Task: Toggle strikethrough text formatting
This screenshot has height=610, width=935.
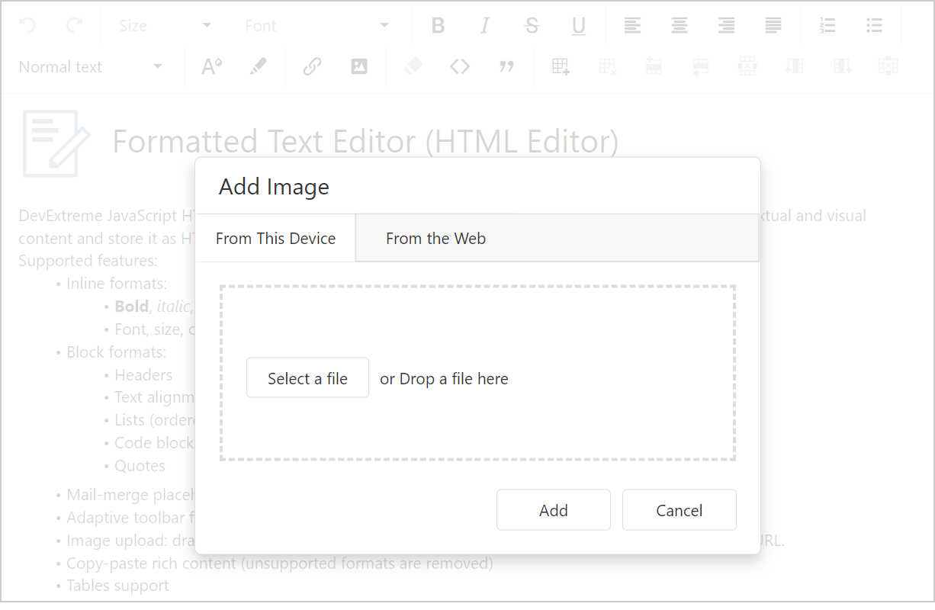Action: (x=532, y=26)
